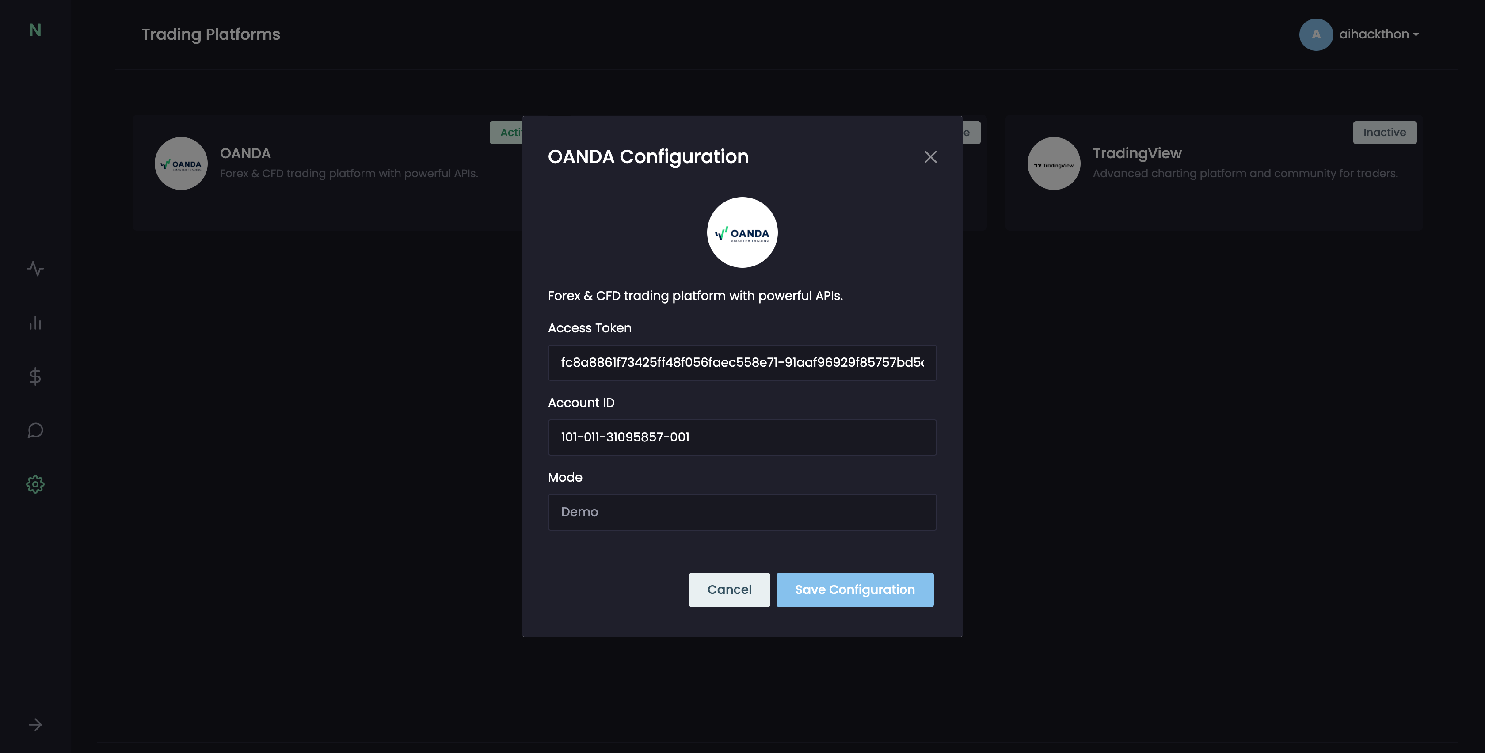Open the dollar sign billing icon

tap(35, 376)
